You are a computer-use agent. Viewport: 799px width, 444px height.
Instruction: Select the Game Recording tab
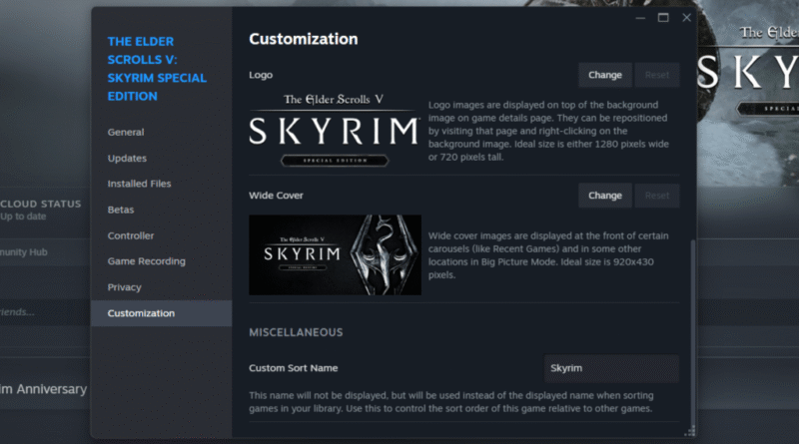pos(161,261)
